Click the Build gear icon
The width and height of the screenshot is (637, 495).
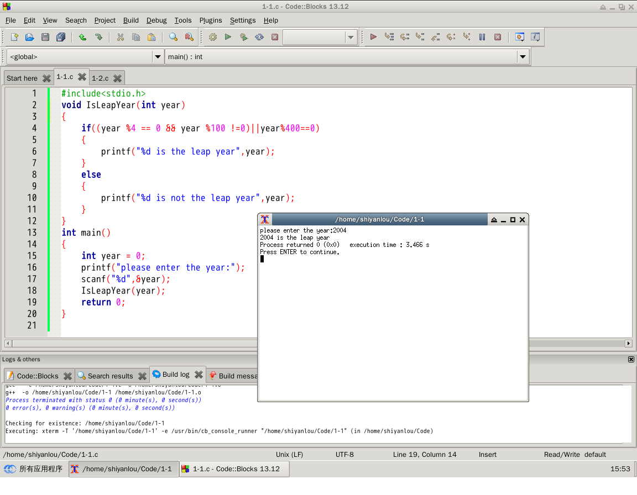[212, 37]
